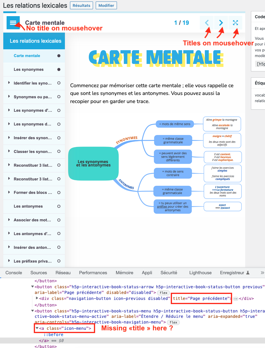The image size is (265, 348).
Task: Click the "= mots de même sens" node
Action: pos(175,124)
